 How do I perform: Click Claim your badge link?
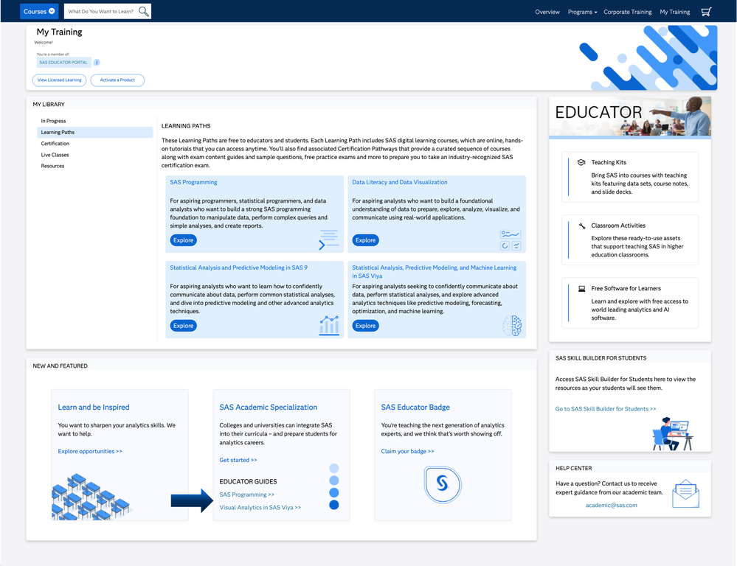pyautogui.click(x=407, y=451)
